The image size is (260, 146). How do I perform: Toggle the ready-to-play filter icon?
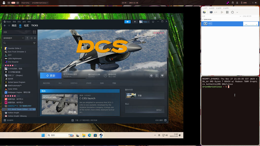[35, 38]
